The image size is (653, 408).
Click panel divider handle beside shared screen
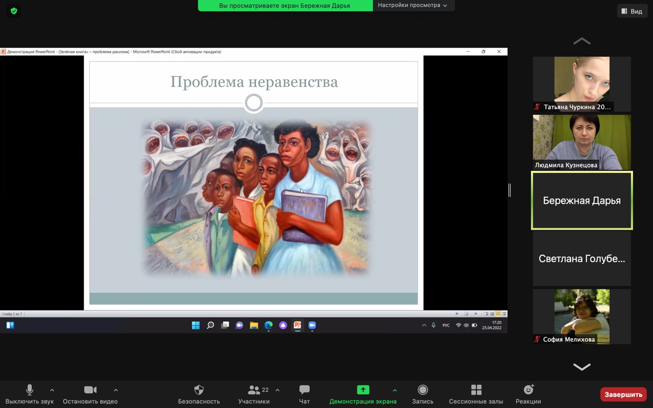(510, 190)
